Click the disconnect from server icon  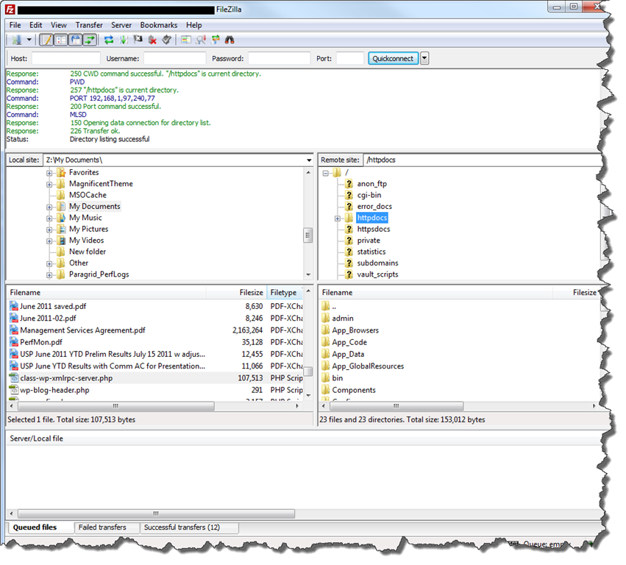pos(152,40)
